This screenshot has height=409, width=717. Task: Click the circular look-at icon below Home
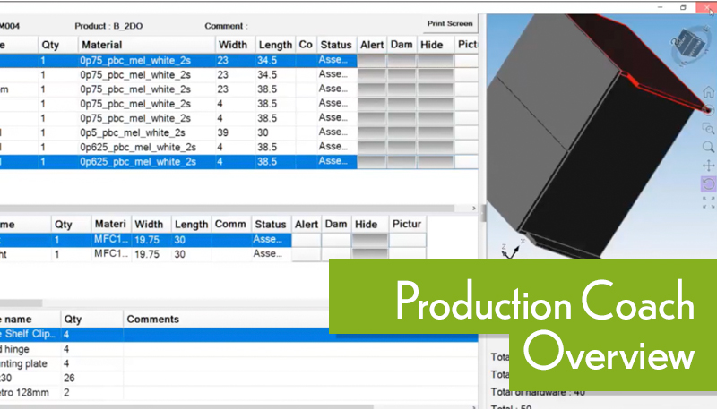[x=708, y=110]
